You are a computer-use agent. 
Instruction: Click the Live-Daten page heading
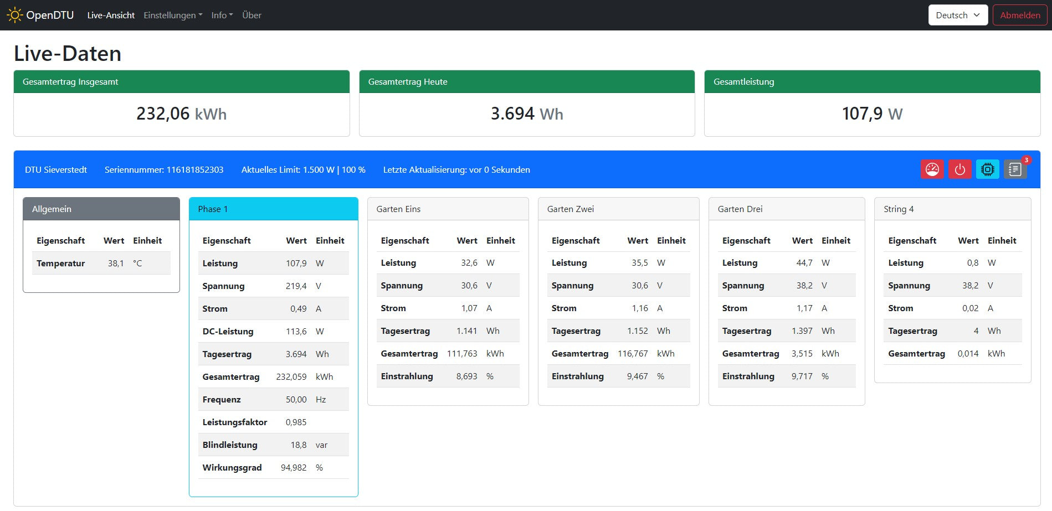68,54
